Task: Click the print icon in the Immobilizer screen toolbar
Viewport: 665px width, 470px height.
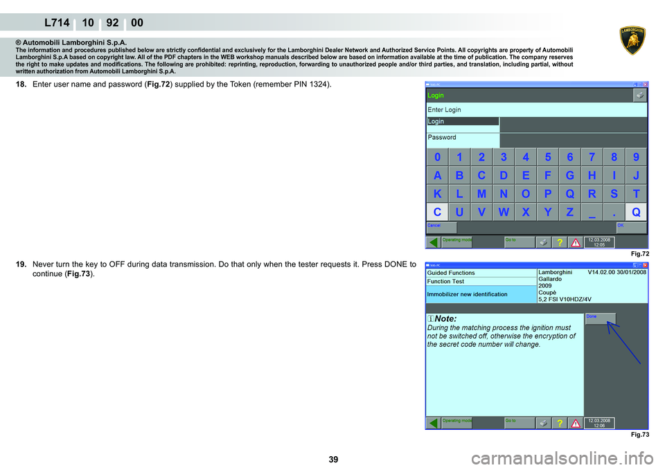Action: [x=543, y=423]
